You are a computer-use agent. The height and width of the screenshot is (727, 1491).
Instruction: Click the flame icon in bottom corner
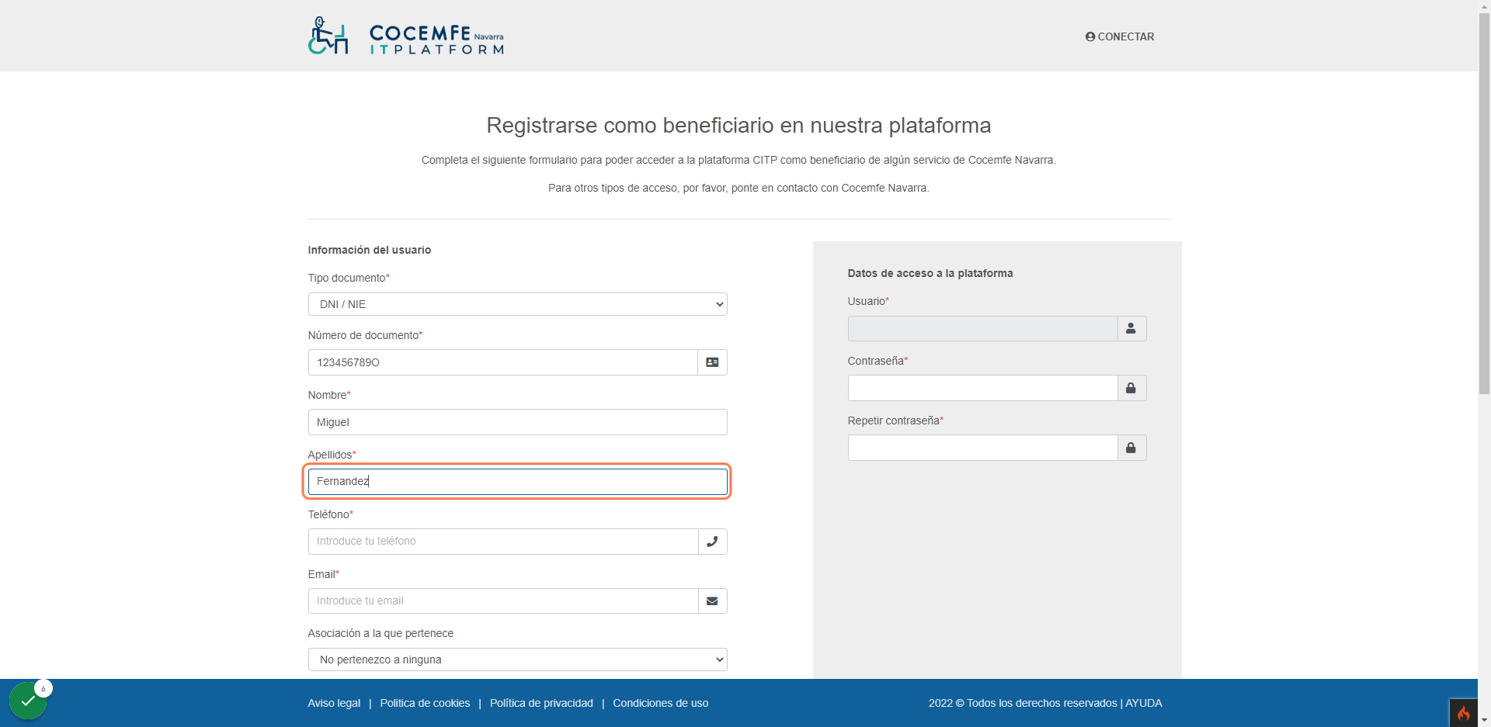(x=1463, y=713)
